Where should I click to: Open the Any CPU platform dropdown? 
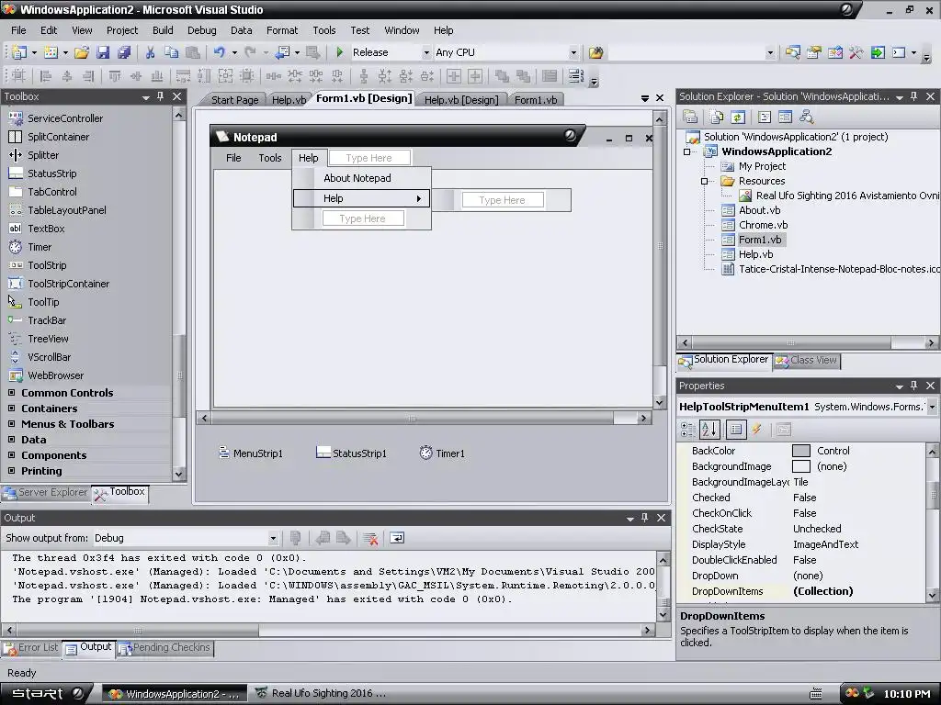573,52
